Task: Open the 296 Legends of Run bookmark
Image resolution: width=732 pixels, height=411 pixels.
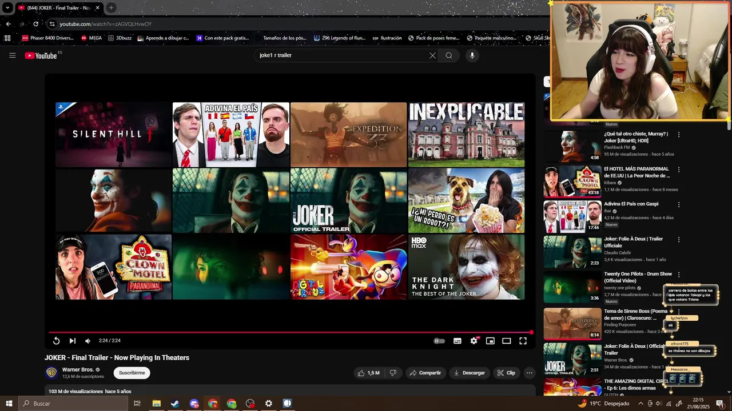Action: pyautogui.click(x=340, y=38)
